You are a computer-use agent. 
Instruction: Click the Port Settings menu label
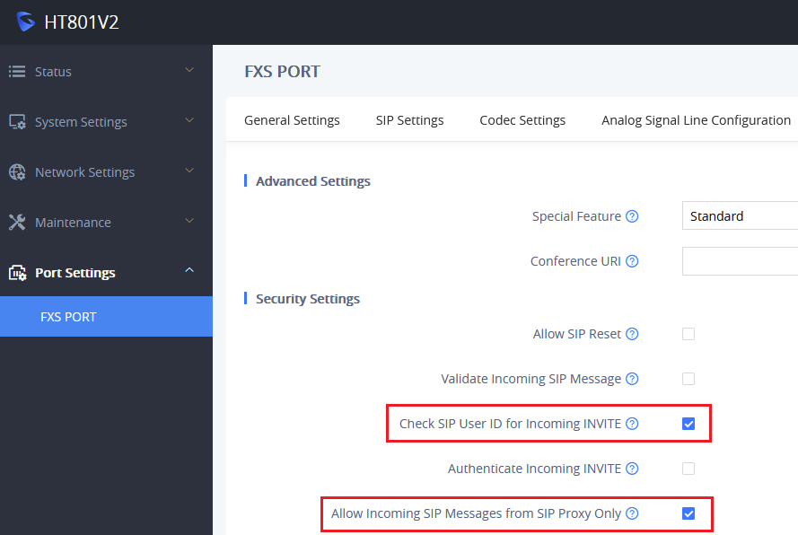click(75, 274)
